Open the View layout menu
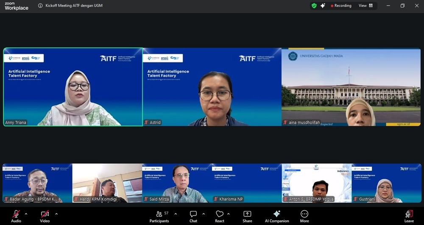This screenshot has width=424, height=225. pyautogui.click(x=365, y=6)
